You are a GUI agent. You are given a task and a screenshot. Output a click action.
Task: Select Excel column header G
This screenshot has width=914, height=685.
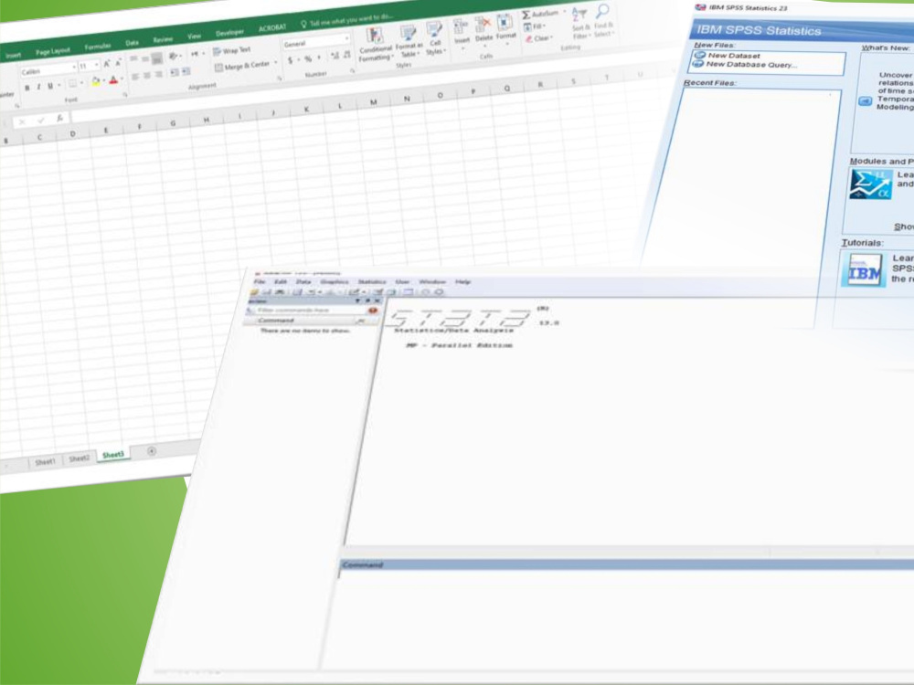click(173, 123)
